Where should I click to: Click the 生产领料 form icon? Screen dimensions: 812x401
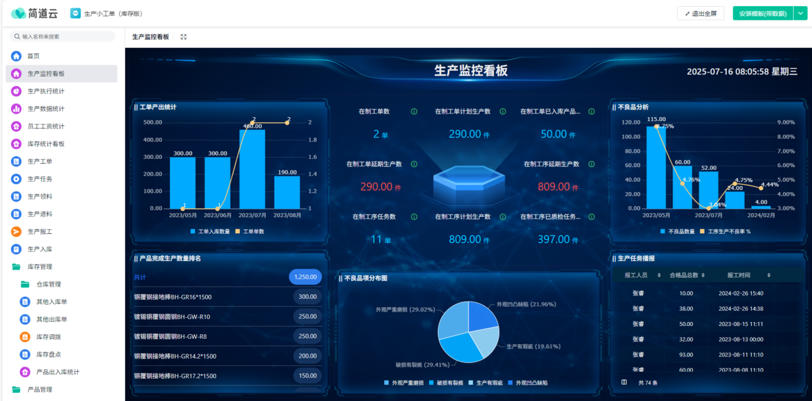tap(16, 197)
